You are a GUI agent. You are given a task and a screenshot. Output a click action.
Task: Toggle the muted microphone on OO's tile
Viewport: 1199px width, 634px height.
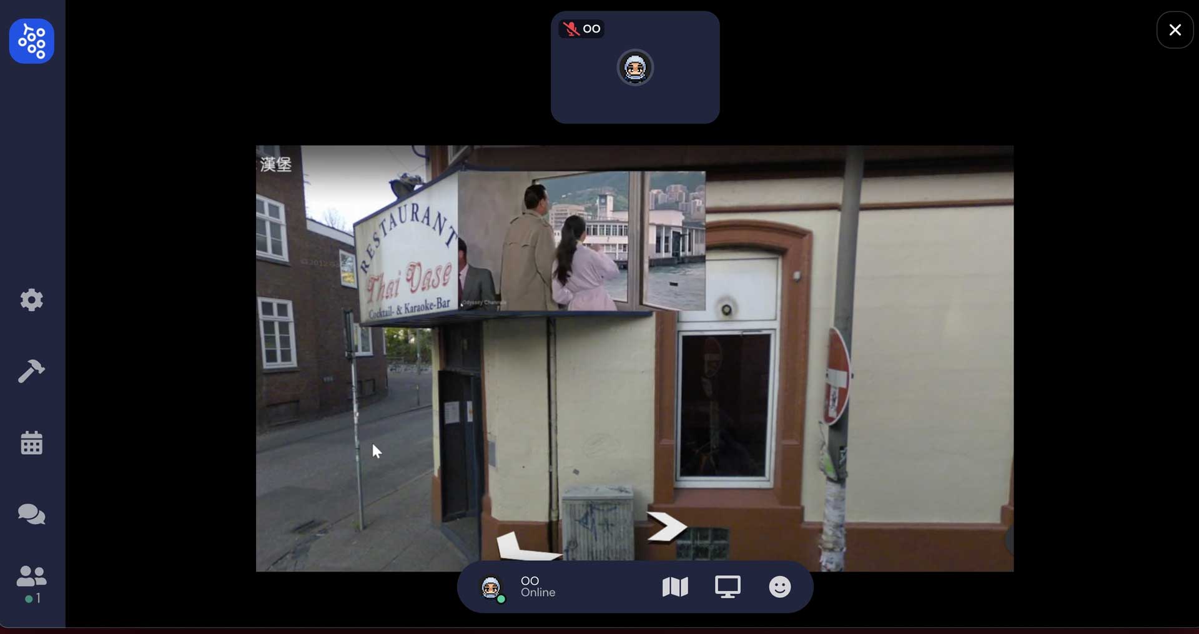[570, 29]
